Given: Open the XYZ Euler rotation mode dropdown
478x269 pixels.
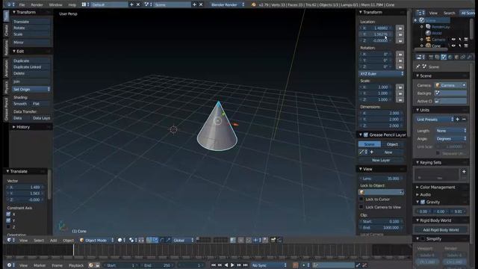Looking at the screenshot, I should 382,74.
